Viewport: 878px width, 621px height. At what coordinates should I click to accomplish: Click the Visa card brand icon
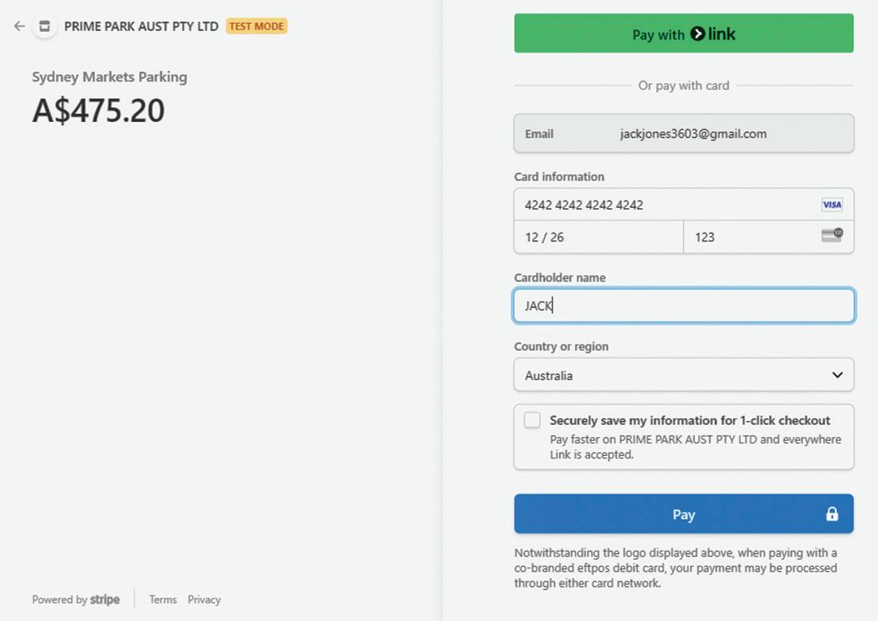832,205
